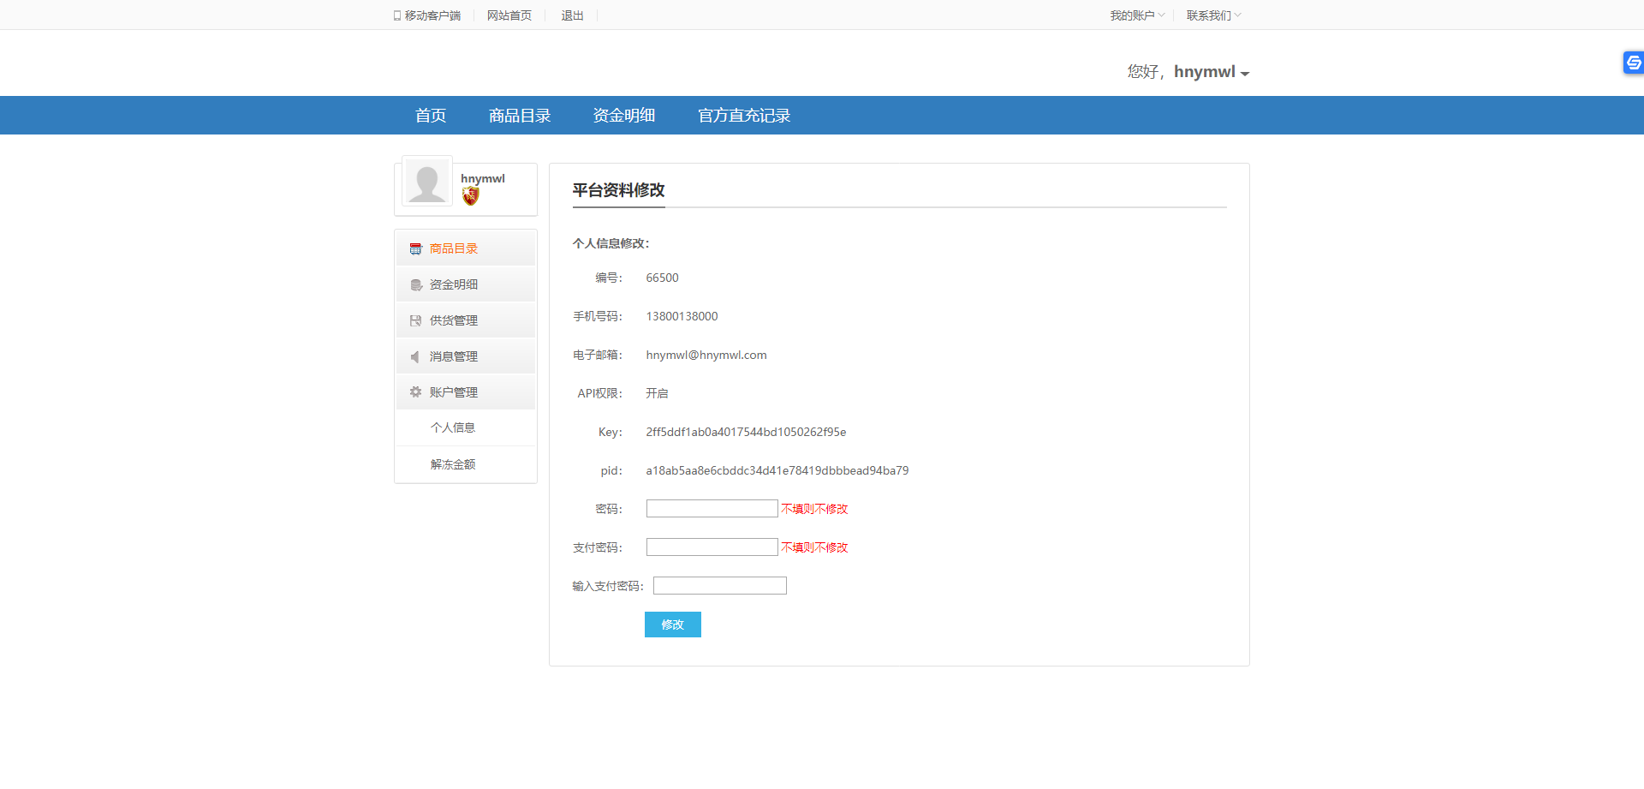The image size is (1644, 789).
Task: Click the 移动客户端 phone icon link
Action: (427, 15)
